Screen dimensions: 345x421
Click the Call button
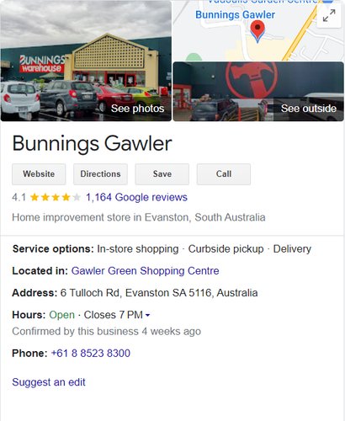coord(224,174)
